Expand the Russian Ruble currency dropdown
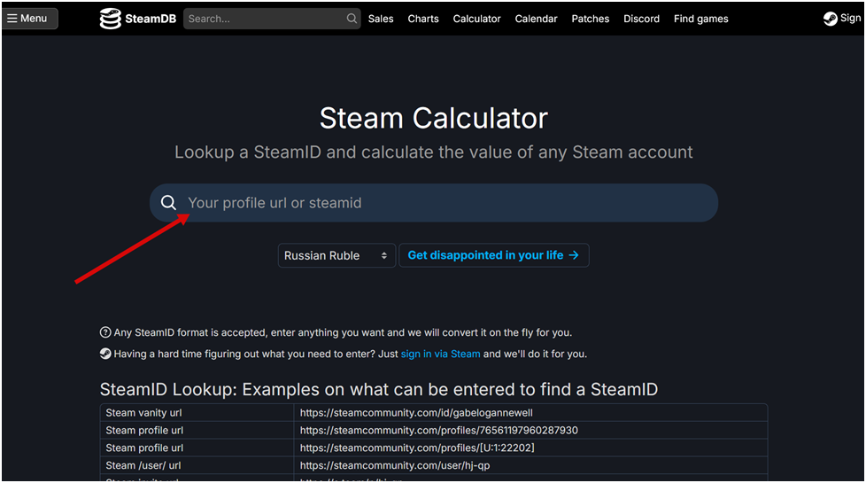The width and height of the screenshot is (866, 483). click(336, 255)
